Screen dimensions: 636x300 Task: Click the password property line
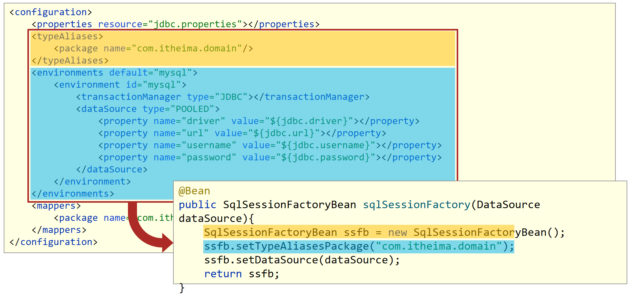270,158
